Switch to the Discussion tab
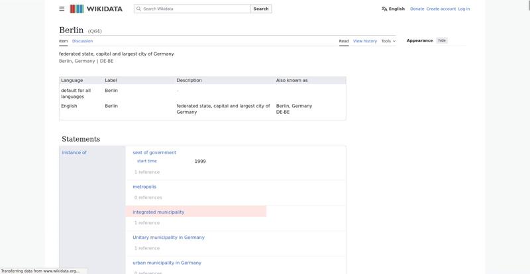The height and width of the screenshot is (274, 530). point(82,41)
